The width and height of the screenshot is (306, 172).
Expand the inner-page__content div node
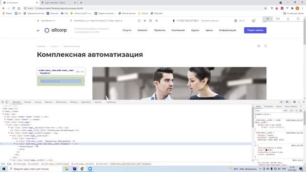[x=11, y=160]
